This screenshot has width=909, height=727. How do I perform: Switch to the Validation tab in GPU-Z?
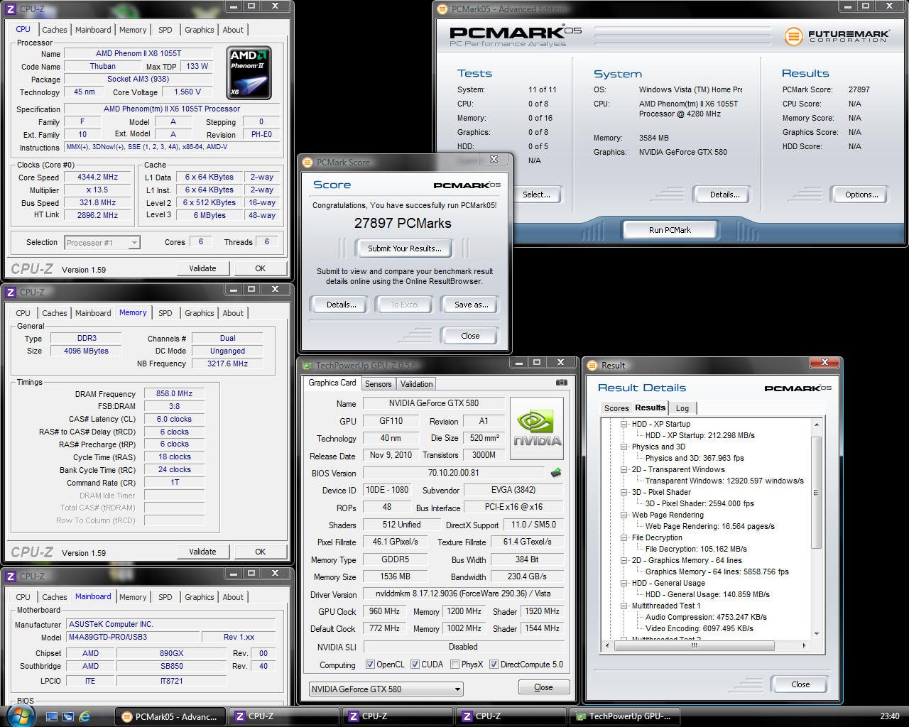pos(416,384)
